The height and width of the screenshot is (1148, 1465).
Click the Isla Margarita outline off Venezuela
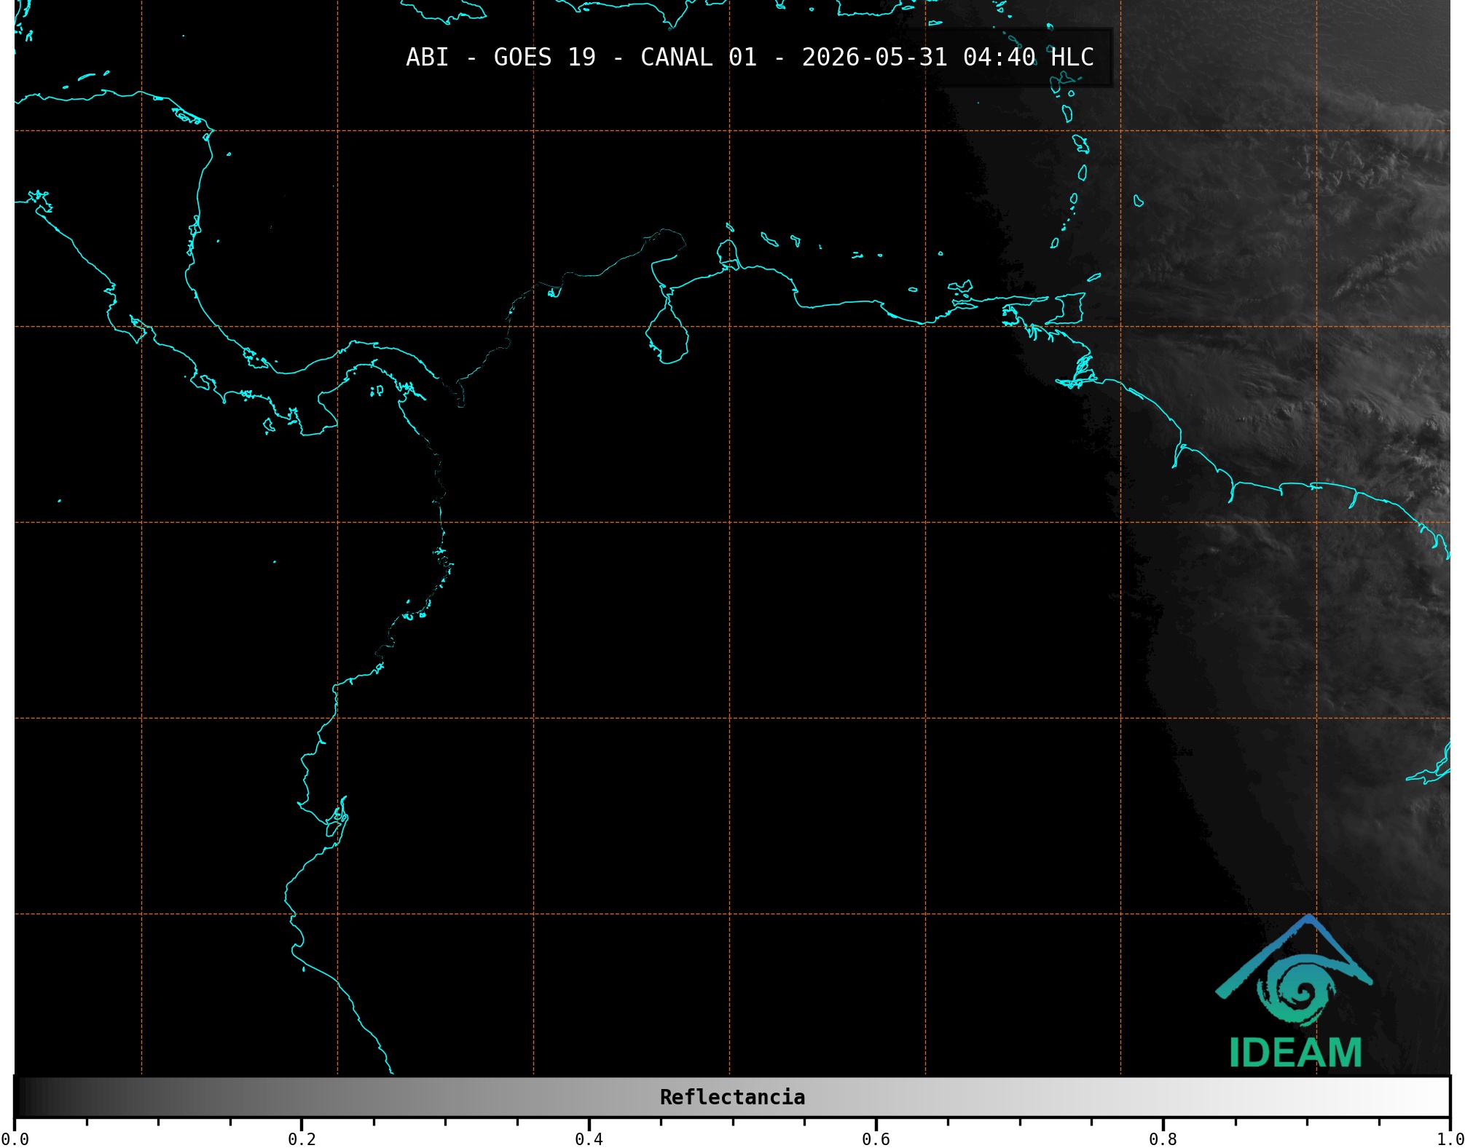pyautogui.click(x=962, y=287)
